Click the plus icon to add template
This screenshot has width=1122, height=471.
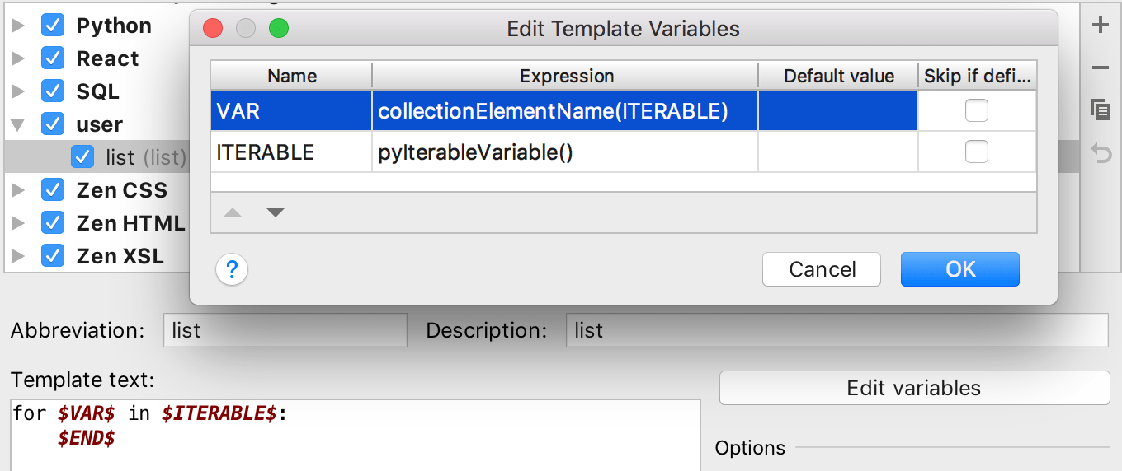1100,26
